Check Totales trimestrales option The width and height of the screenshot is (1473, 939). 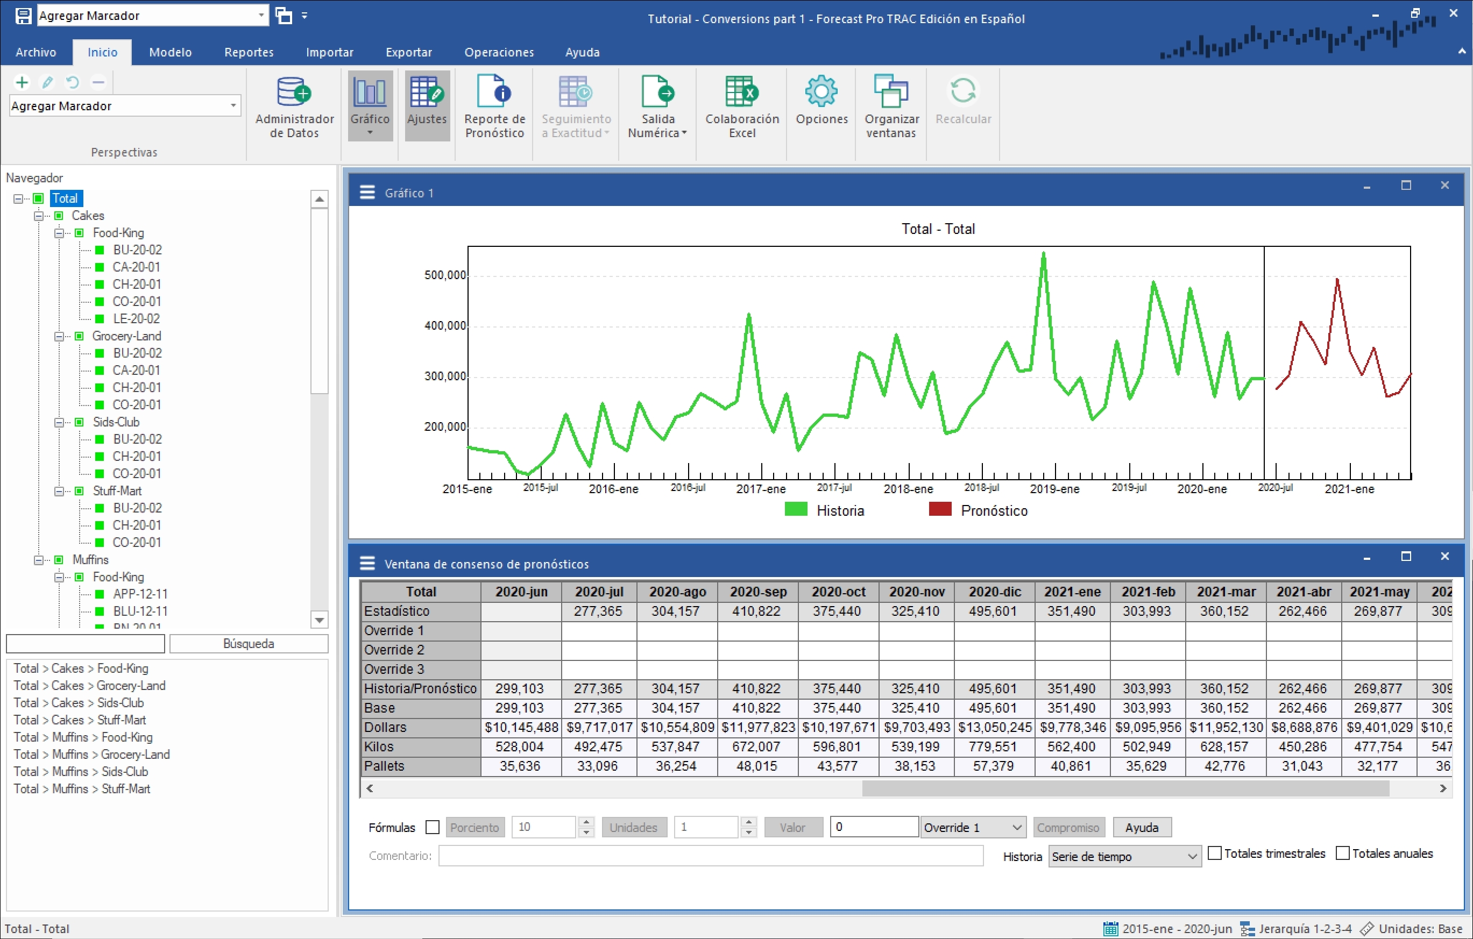1215,853
